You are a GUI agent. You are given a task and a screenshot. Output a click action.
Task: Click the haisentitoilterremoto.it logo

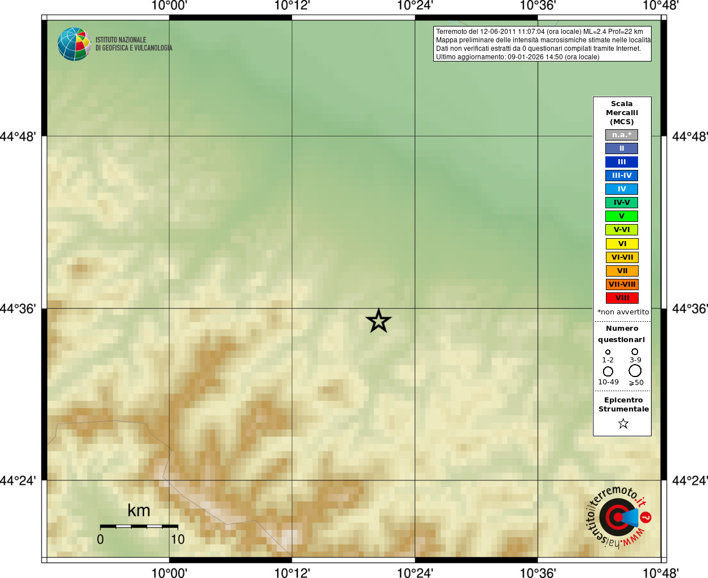click(x=618, y=516)
